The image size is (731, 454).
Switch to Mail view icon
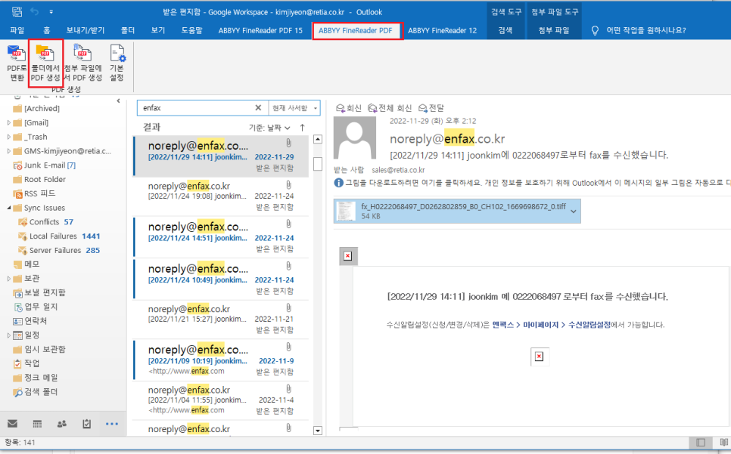[x=13, y=424]
